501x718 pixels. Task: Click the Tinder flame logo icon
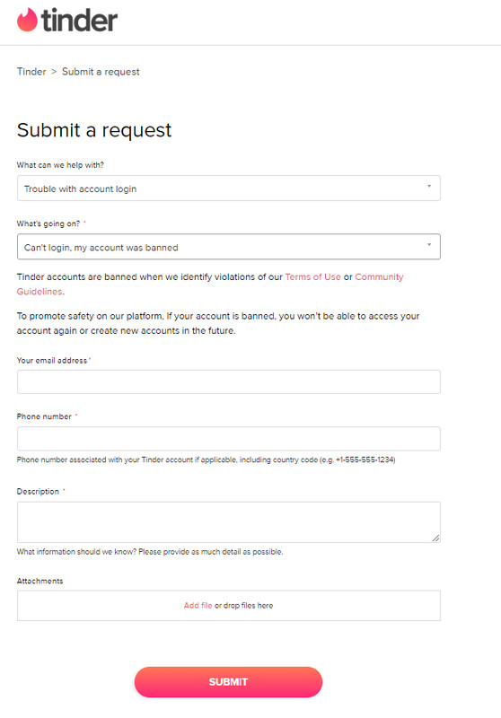[27, 20]
